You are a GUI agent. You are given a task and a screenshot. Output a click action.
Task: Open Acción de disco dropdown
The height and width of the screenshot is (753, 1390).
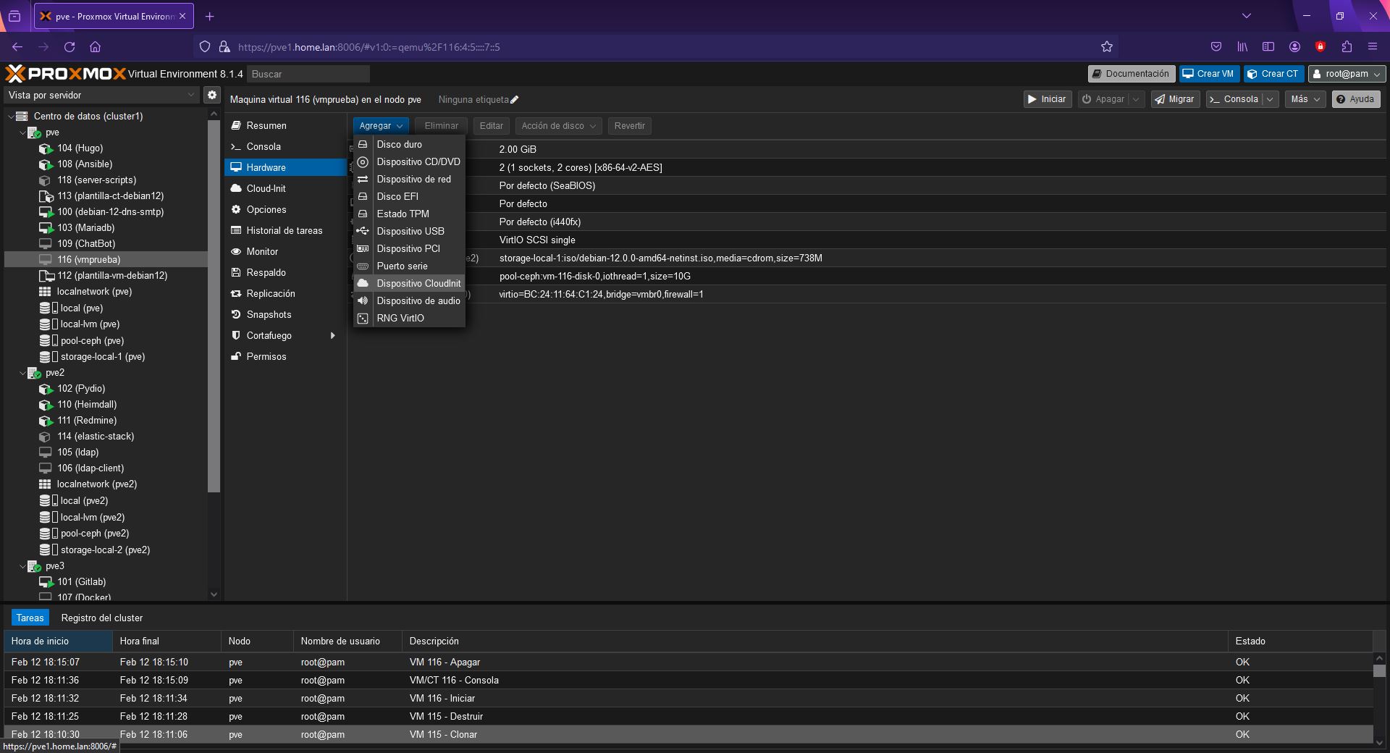tap(559, 126)
